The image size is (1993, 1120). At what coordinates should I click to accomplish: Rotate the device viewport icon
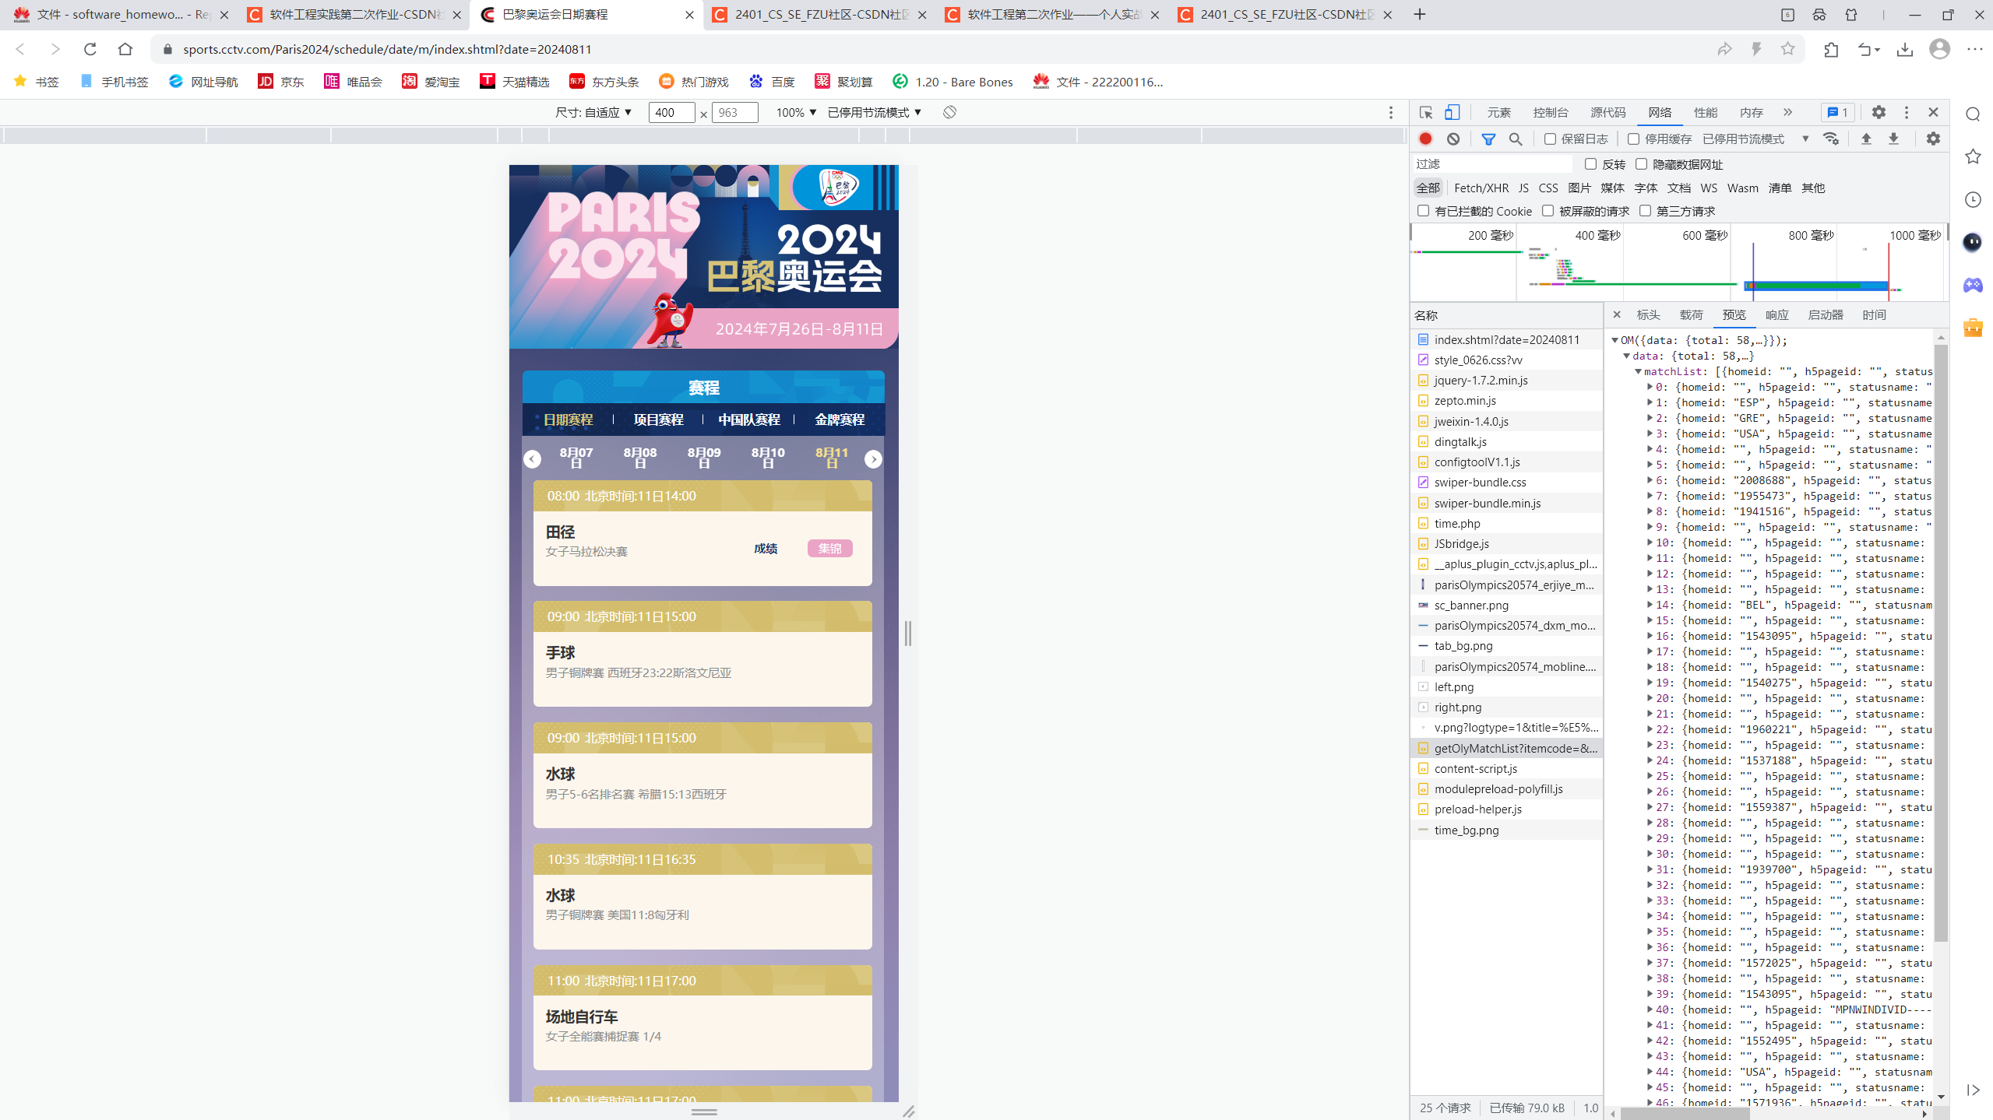tap(949, 112)
